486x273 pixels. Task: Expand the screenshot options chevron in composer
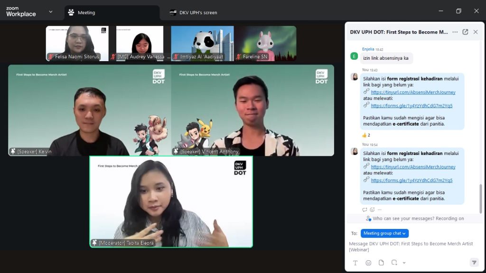(404, 263)
